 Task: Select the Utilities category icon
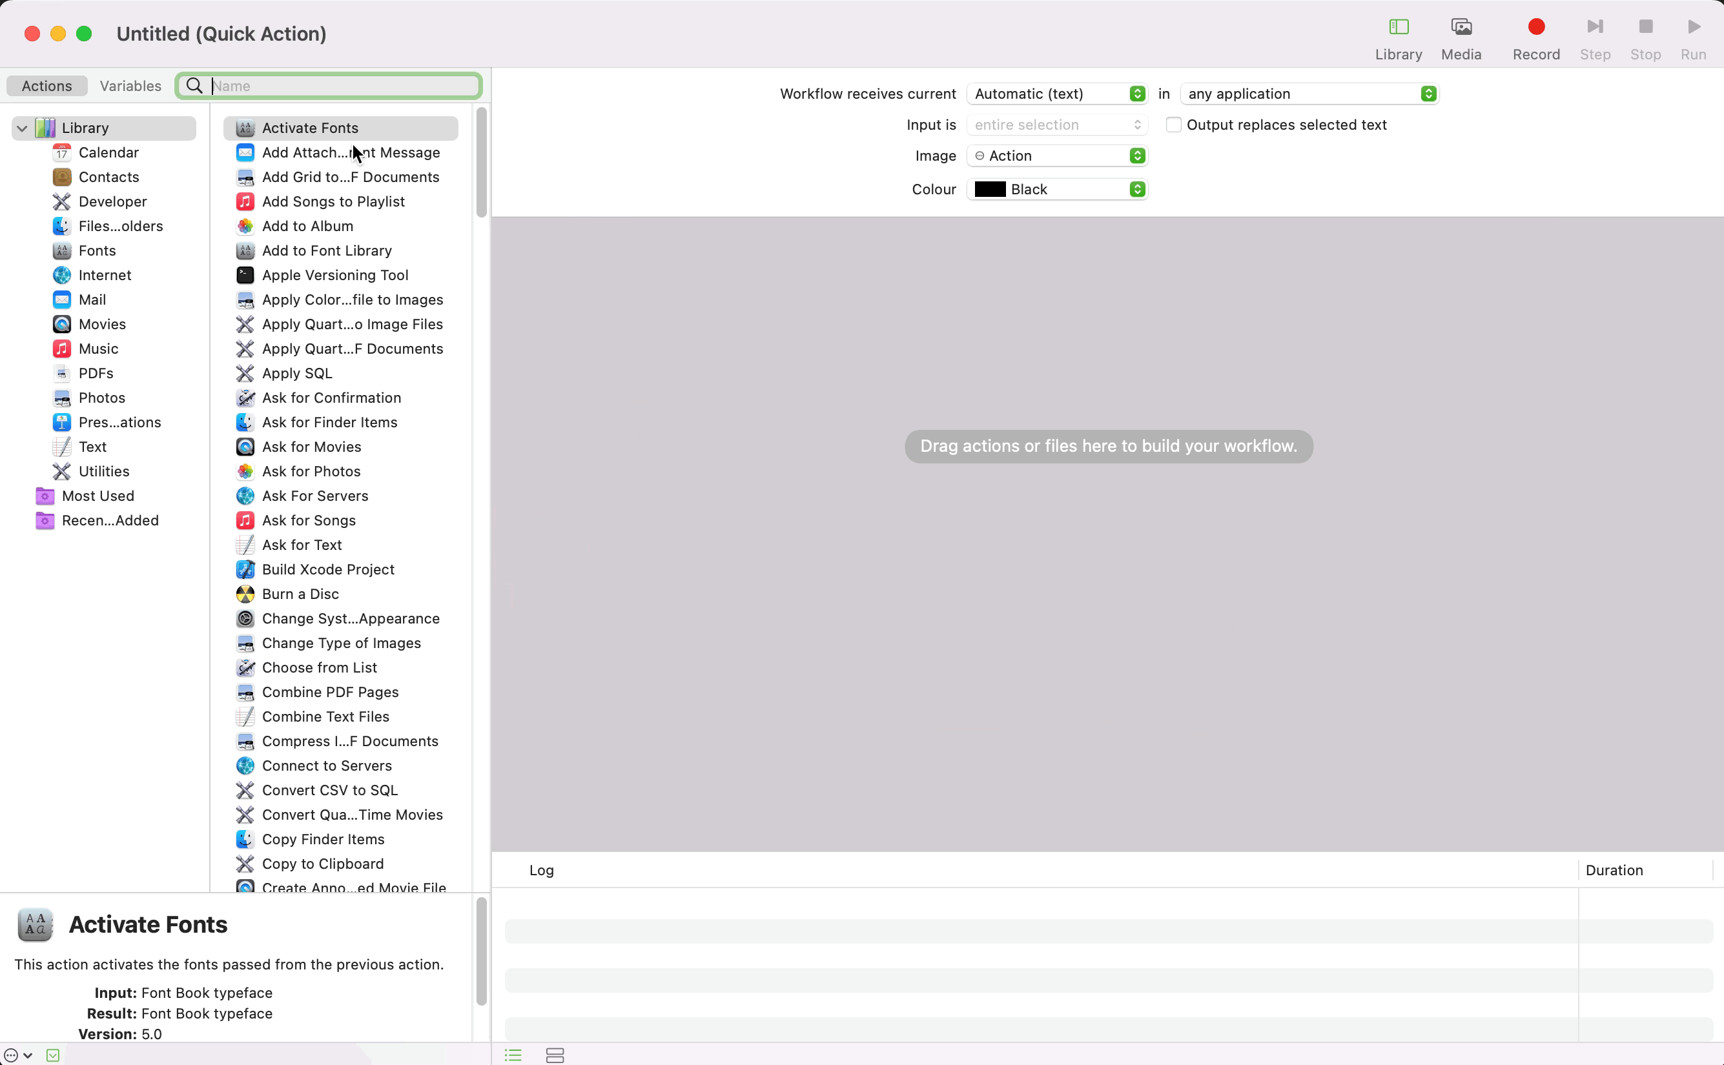click(61, 472)
